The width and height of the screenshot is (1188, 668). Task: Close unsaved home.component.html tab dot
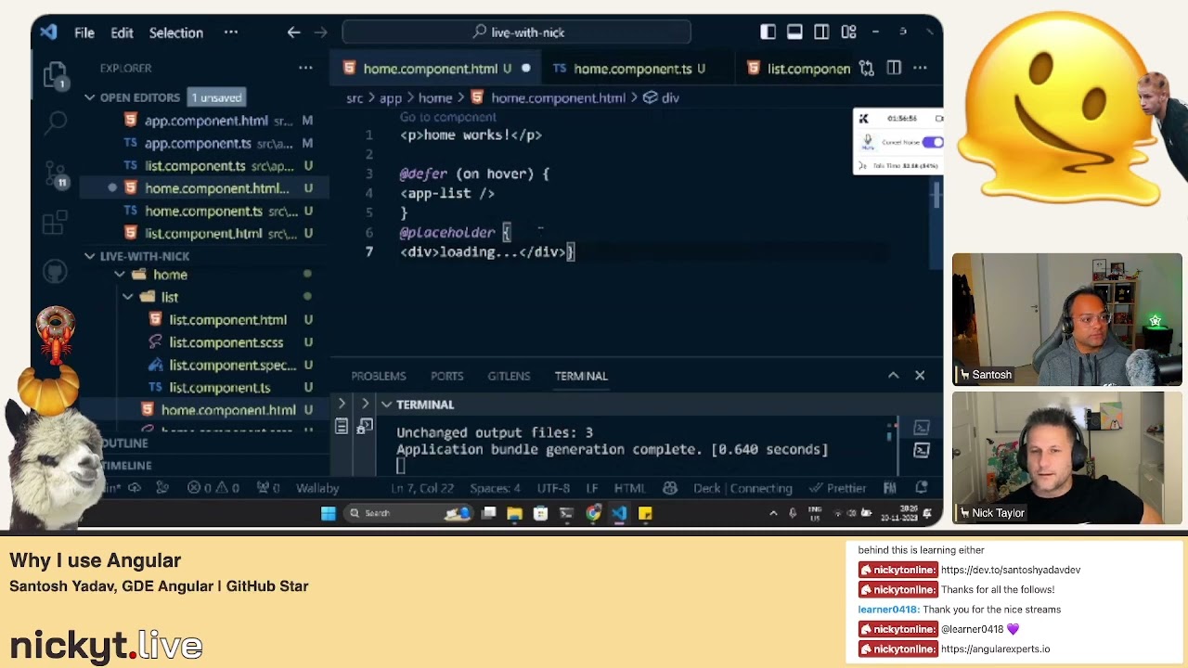click(x=525, y=69)
